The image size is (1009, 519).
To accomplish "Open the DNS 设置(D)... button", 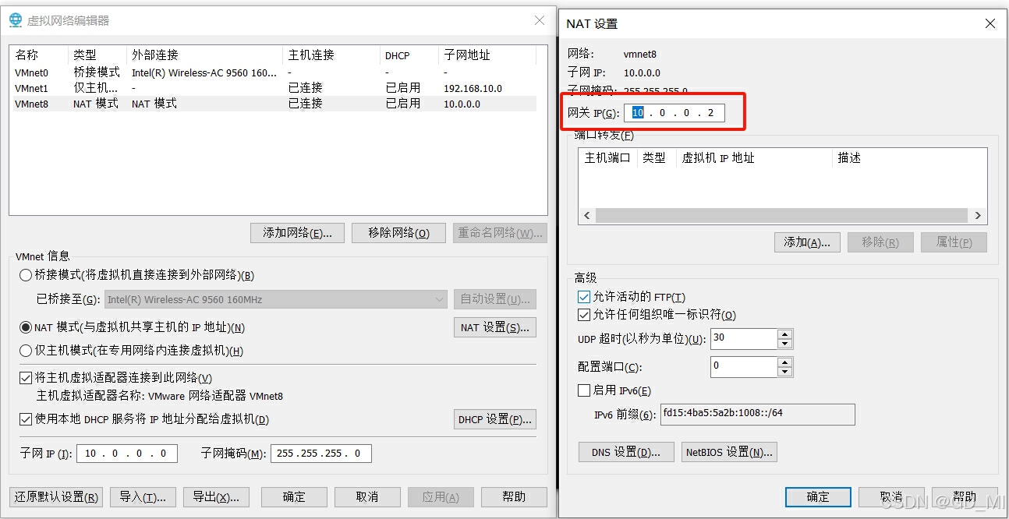I will [626, 452].
